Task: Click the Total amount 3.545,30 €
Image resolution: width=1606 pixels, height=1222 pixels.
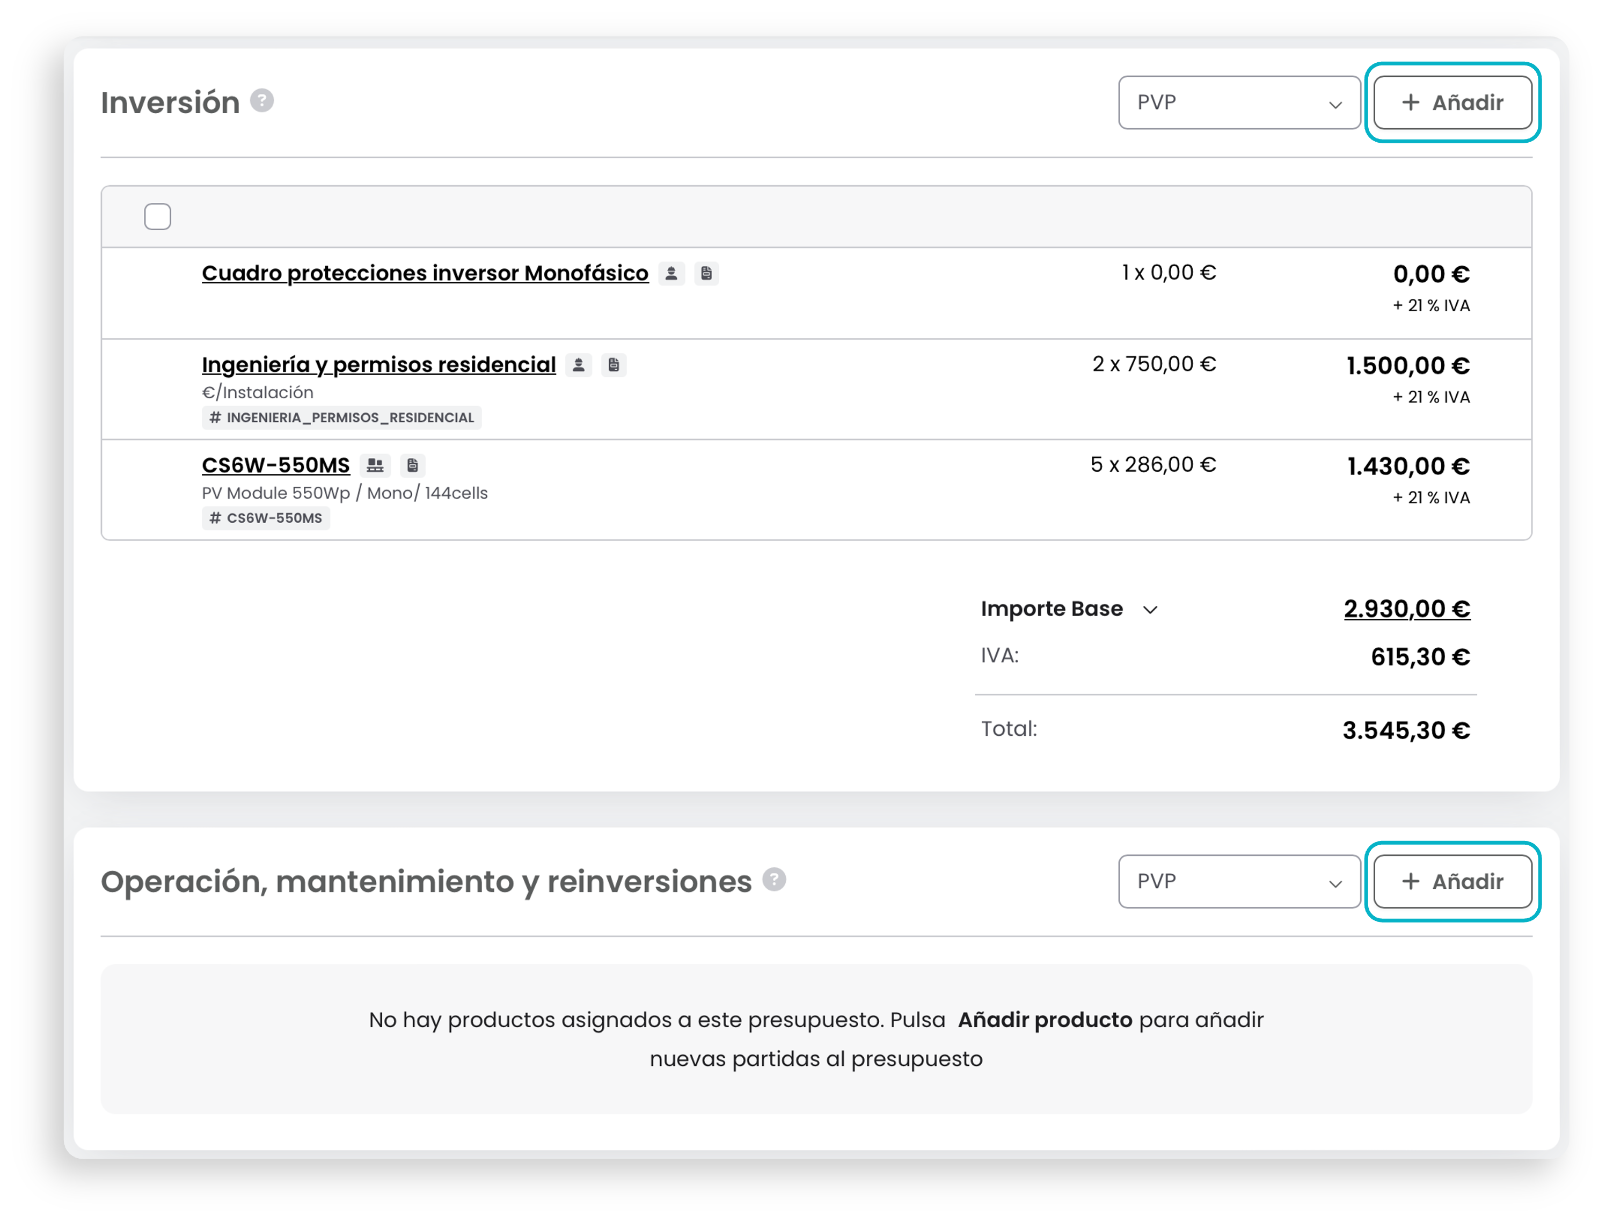Action: (x=1406, y=730)
